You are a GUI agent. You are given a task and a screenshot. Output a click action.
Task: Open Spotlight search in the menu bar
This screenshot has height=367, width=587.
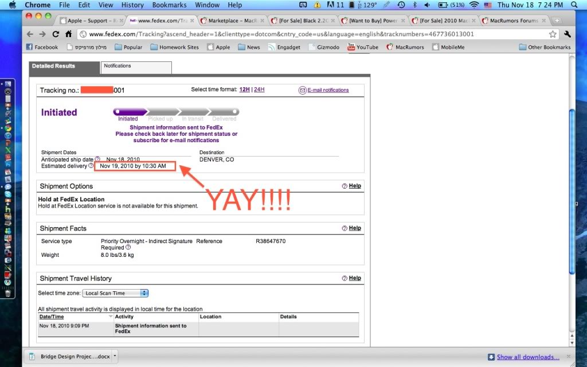click(574, 5)
